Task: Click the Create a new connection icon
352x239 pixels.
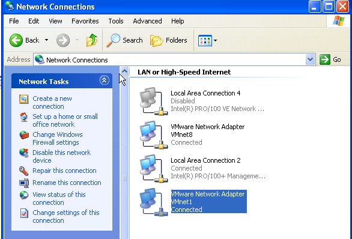Action: [x=23, y=99]
